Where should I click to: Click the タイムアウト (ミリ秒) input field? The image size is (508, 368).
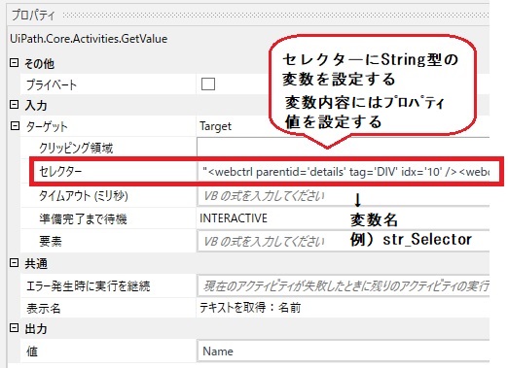tap(344, 196)
